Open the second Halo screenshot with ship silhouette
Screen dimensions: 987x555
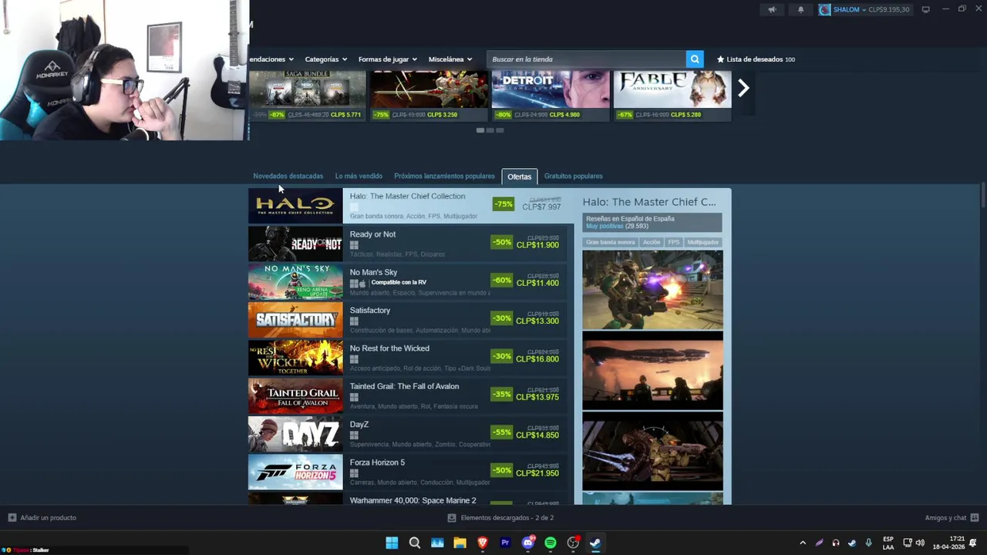pos(652,371)
